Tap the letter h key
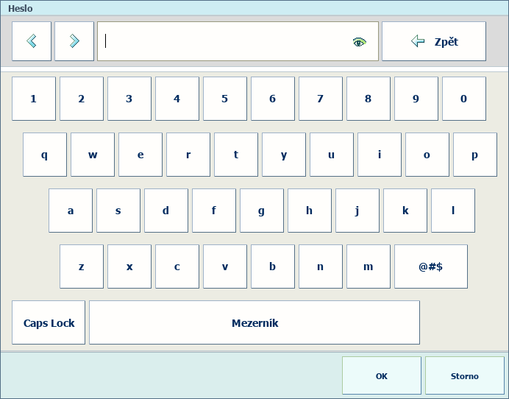The image size is (509, 399). click(310, 211)
